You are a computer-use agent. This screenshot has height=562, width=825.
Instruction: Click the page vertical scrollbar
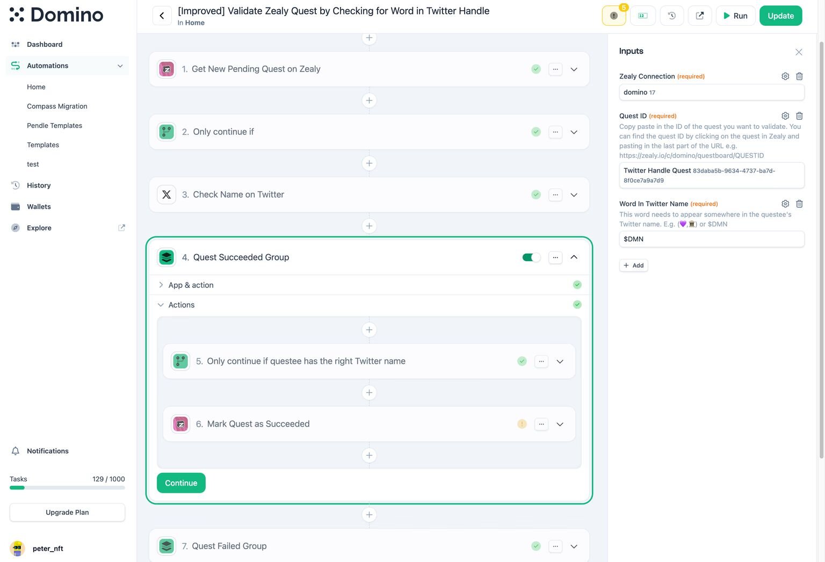821,250
